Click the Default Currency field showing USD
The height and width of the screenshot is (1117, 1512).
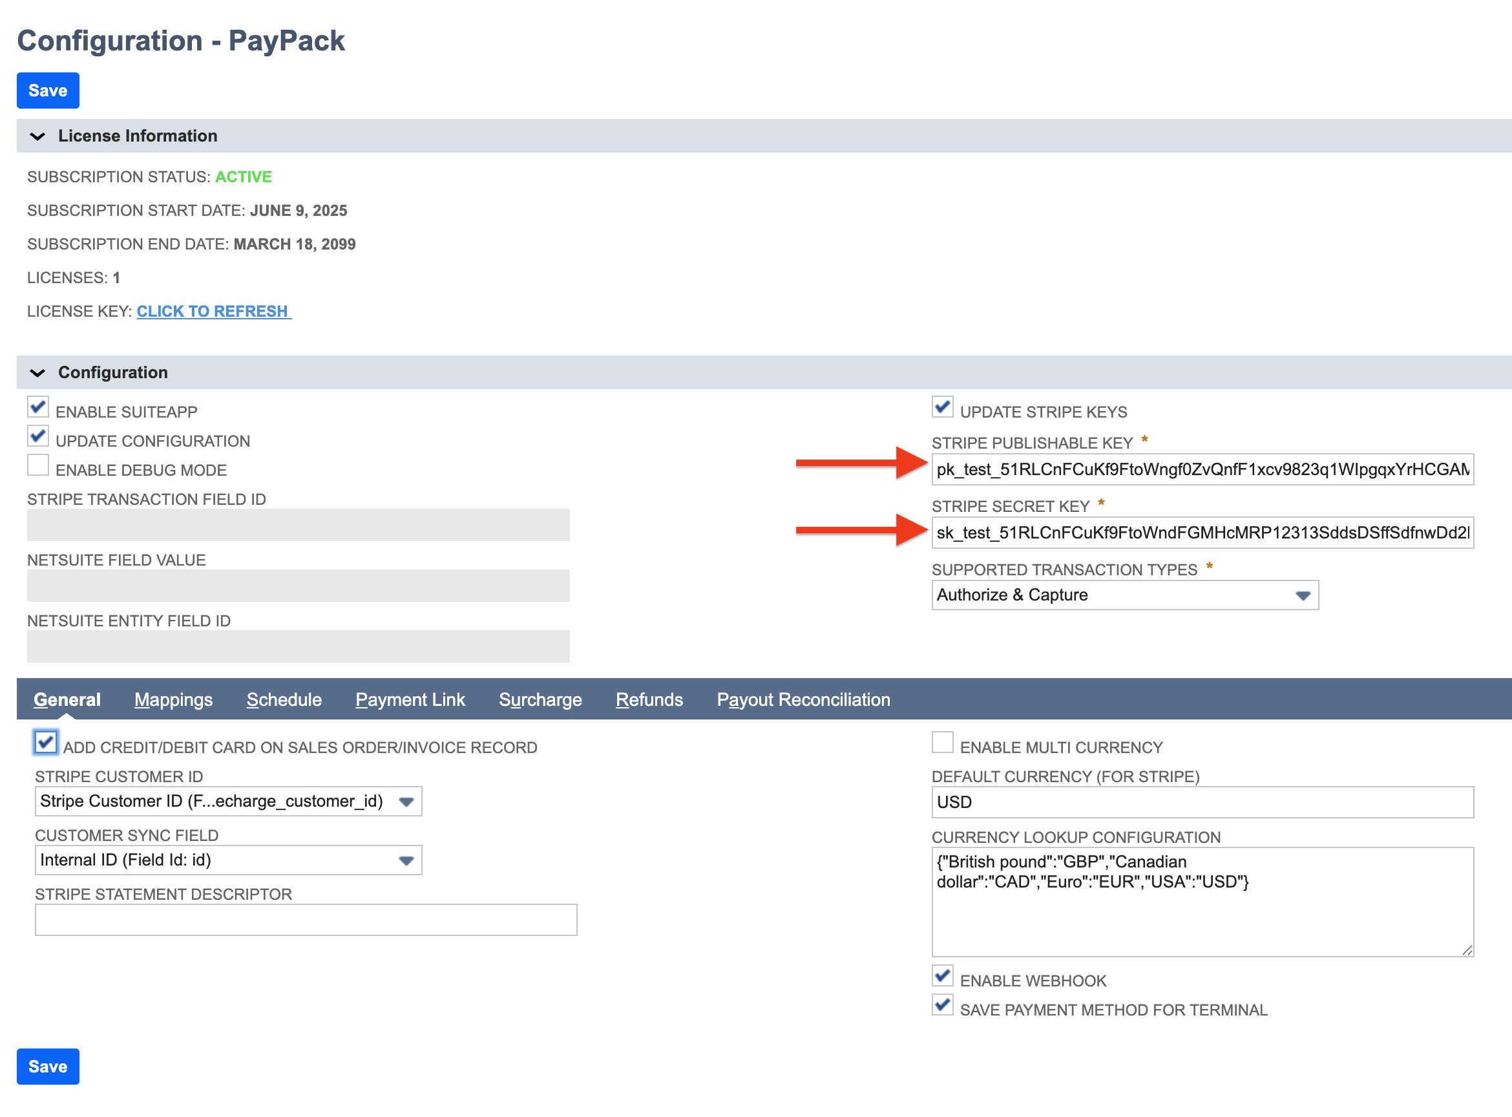coord(1202,803)
